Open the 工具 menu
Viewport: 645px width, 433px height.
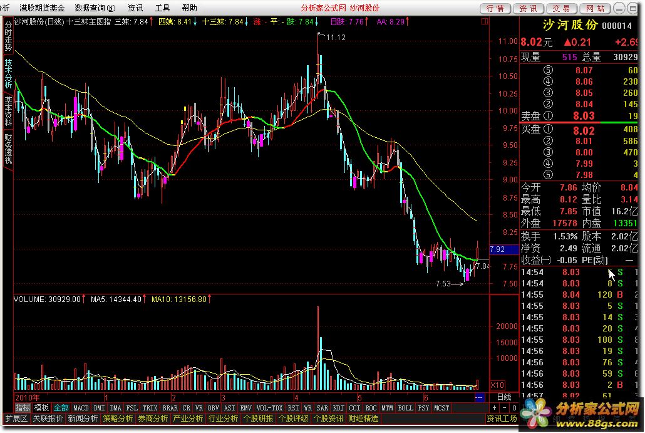point(162,8)
